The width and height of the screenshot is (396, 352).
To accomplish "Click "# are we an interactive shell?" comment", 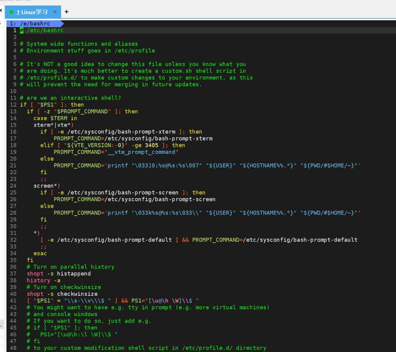I will pos(70,98).
